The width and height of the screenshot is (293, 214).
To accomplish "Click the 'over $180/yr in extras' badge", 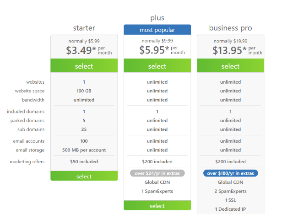I will (231, 173).
